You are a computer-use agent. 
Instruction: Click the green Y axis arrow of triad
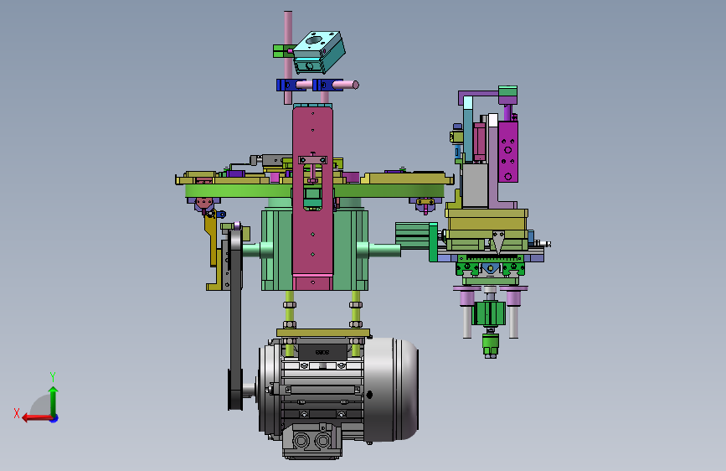tap(54, 401)
